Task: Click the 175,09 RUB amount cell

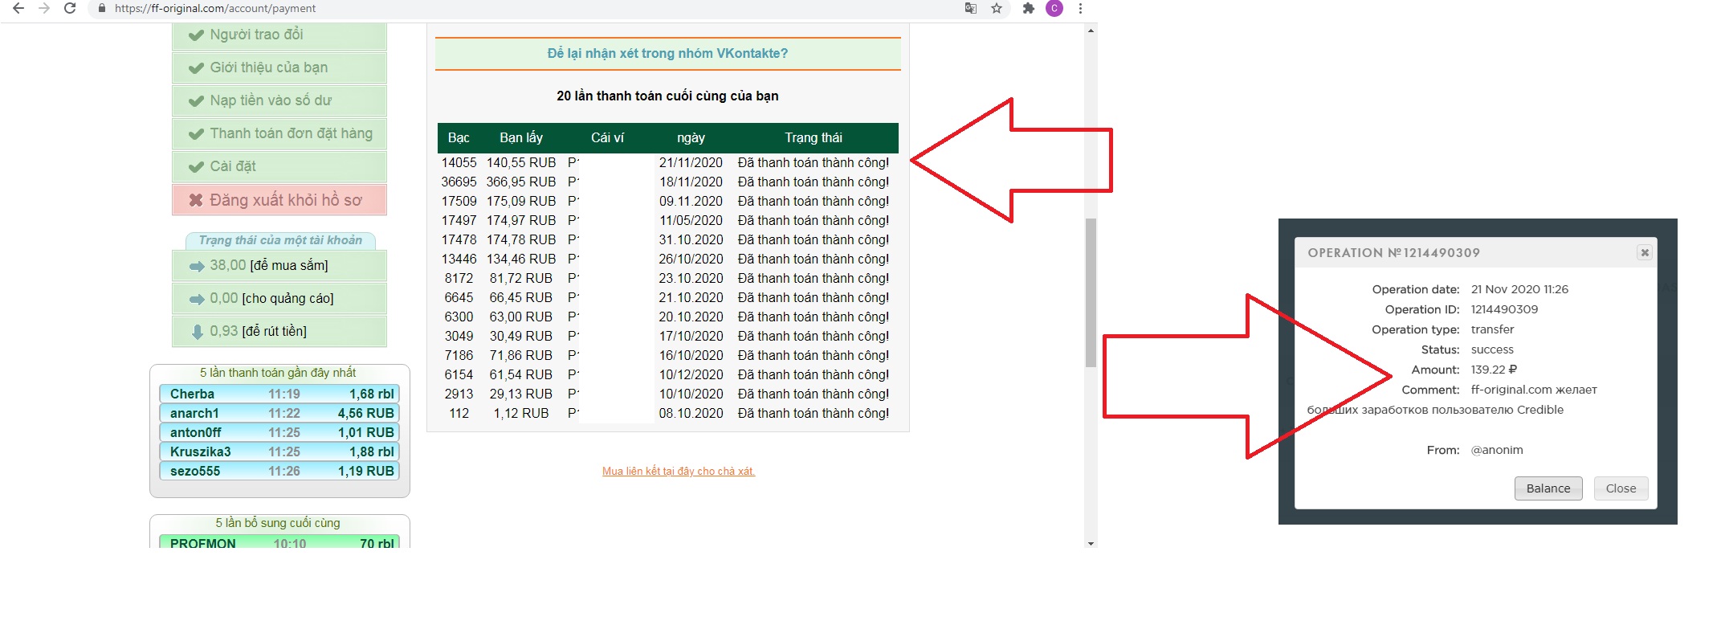Action: click(521, 201)
